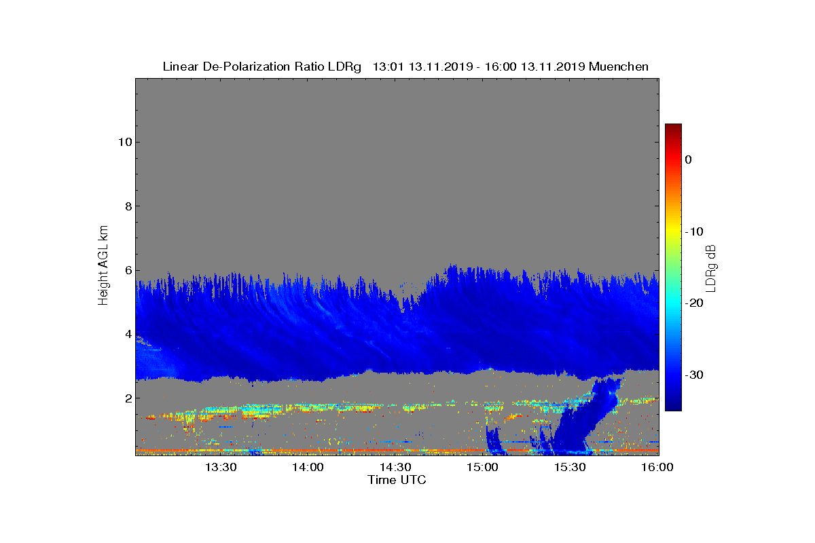This screenshot has width=815, height=543.
Task: Click the height axis value 6
Action: (x=128, y=270)
